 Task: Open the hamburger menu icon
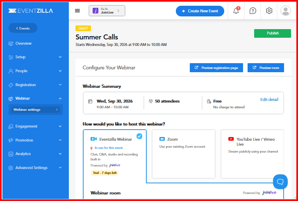click(77, 11)
